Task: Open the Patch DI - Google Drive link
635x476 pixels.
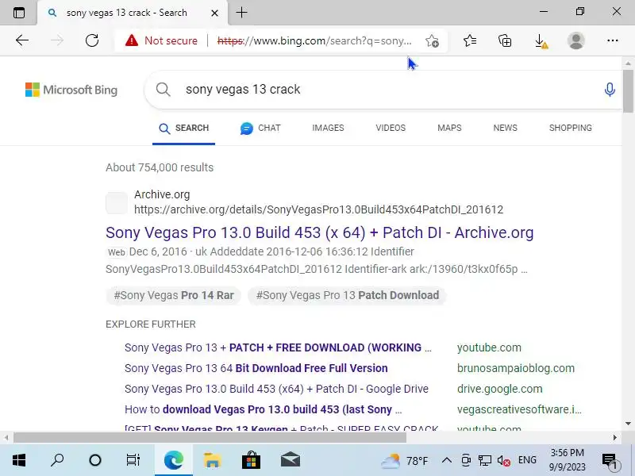Action: [276, 389]
